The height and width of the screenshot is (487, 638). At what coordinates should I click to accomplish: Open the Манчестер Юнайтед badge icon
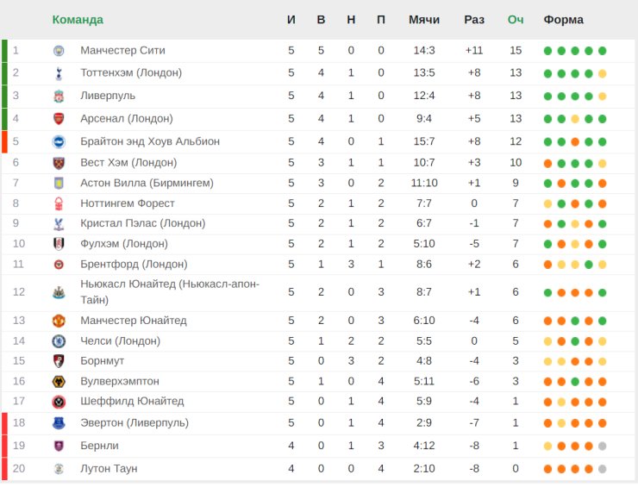click(x=59, y=321)
